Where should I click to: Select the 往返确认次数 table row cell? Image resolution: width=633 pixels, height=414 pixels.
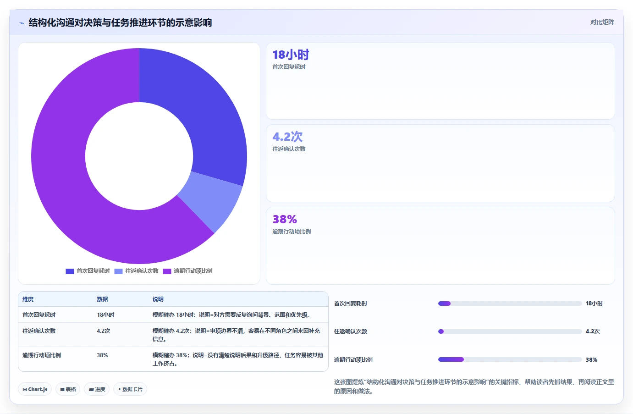pyautogui.click(x=39, y=331)
